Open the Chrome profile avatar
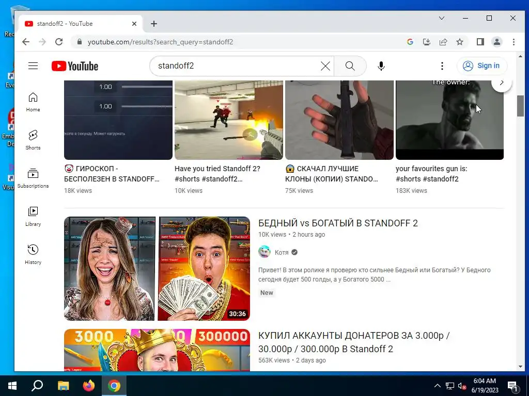Viewport: 529px width, 396px height. coord(496,42)
